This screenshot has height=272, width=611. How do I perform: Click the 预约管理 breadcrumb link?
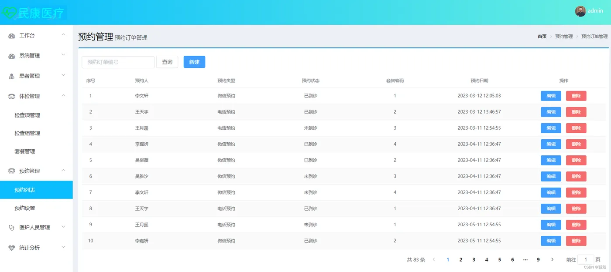[x=564, y=37]
